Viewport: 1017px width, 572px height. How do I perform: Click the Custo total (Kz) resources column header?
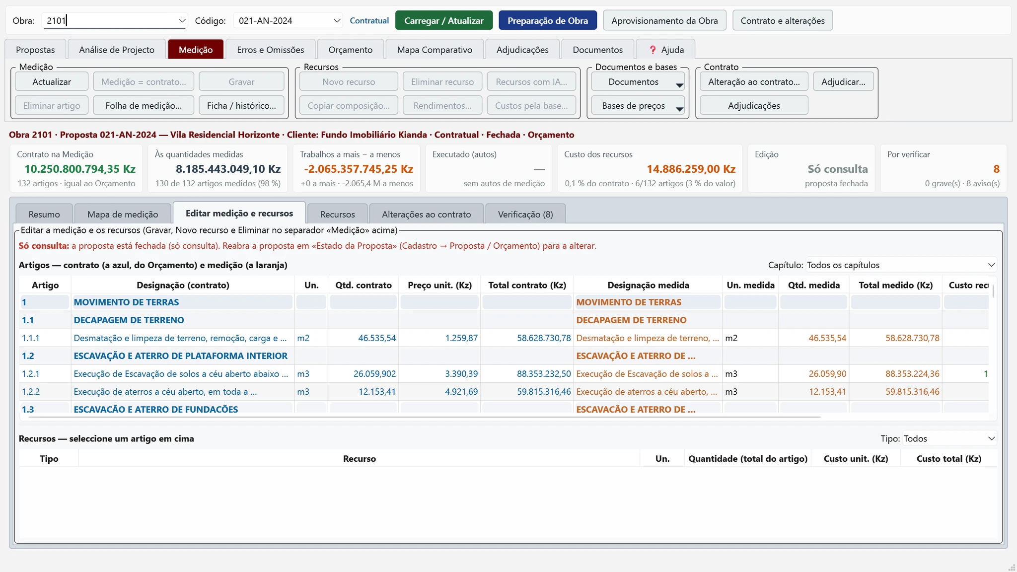pyautogui.click(x=948, y=459)
